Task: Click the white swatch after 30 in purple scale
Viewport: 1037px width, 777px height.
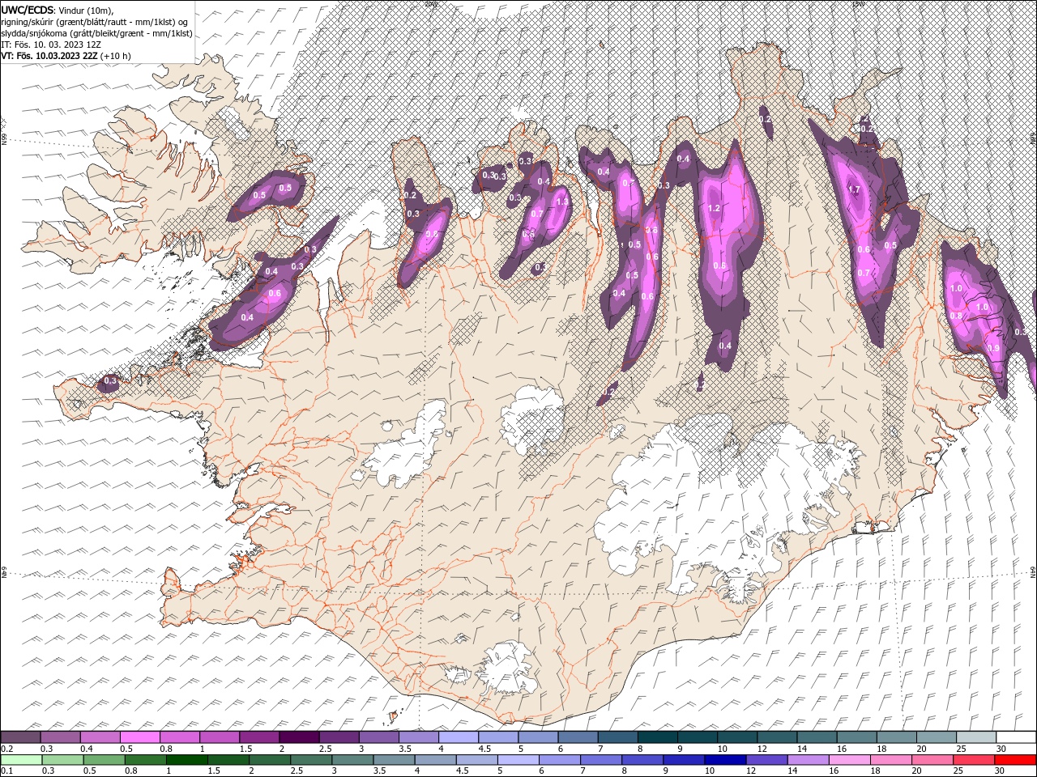Action: tap(1016, 737)
